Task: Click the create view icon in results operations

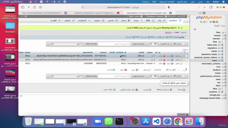Action: [114, 90]
